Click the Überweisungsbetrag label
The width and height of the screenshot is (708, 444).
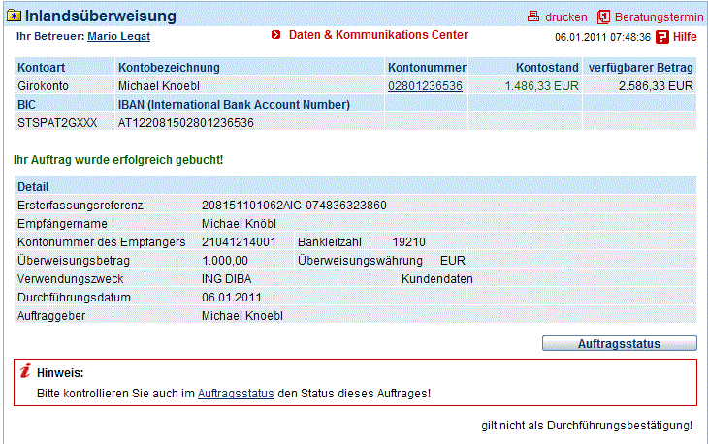pyautogui.click(x=74, y=261)
